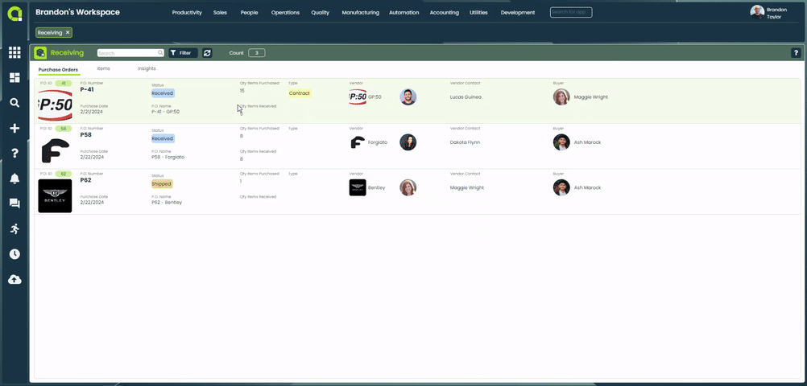Close the Receiving tab chip
This screenshot has height=386, width=807.
coord(68,32)
